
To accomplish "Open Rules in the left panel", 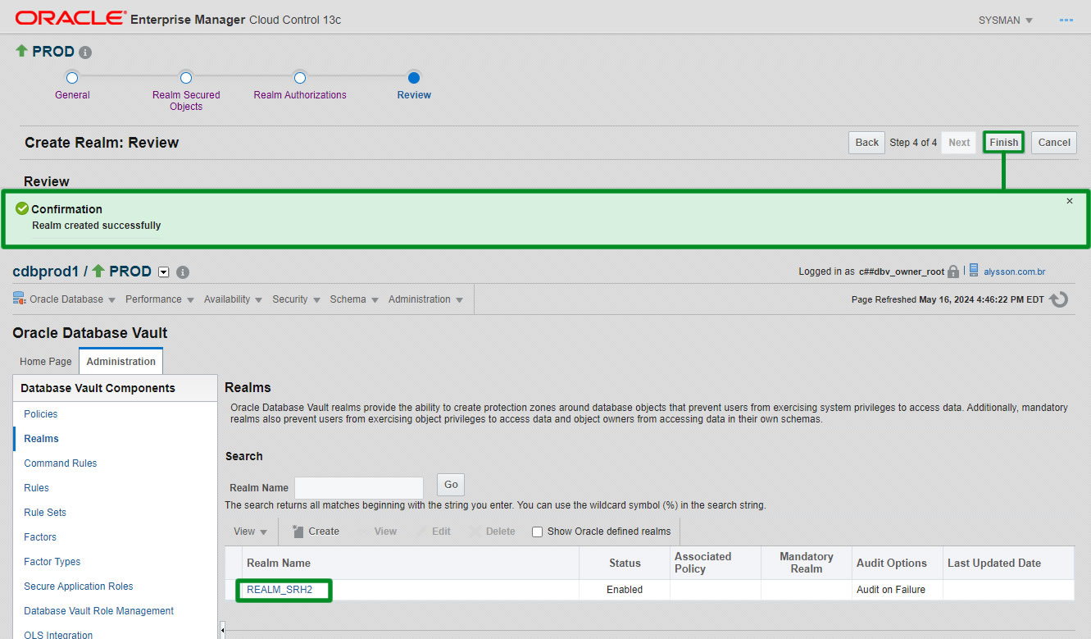I will click(36, 488).
